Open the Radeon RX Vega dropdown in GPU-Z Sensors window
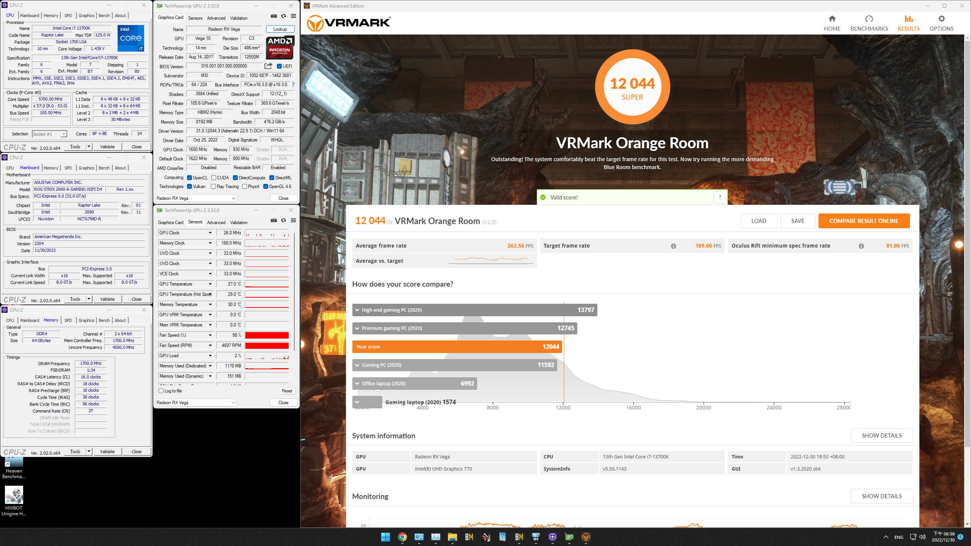The image size is (971, 546). pos(196,403)
